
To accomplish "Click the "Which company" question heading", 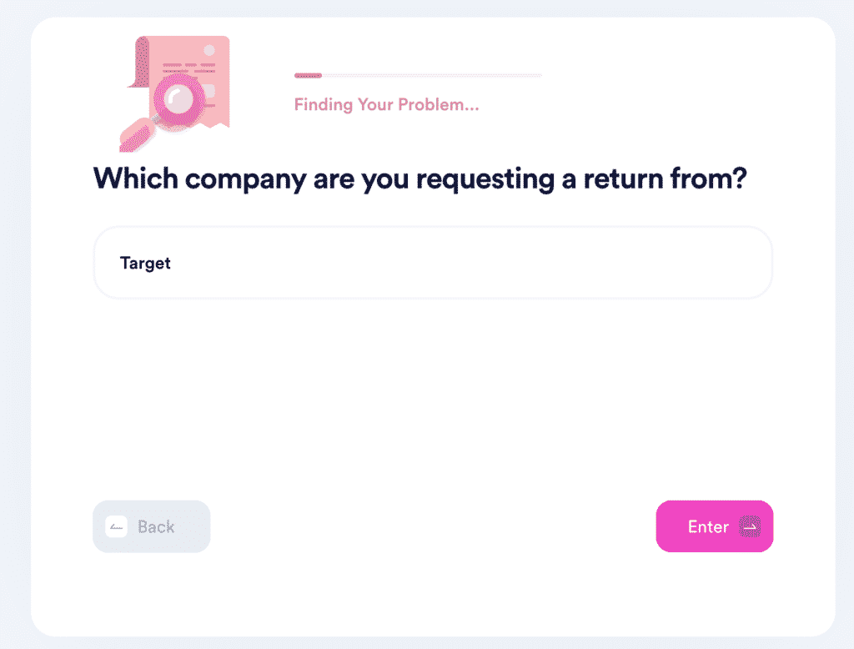I will tap(419, 179).
